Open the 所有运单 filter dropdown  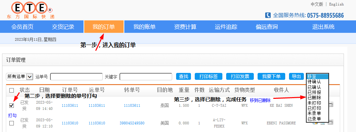coord(20,77)
